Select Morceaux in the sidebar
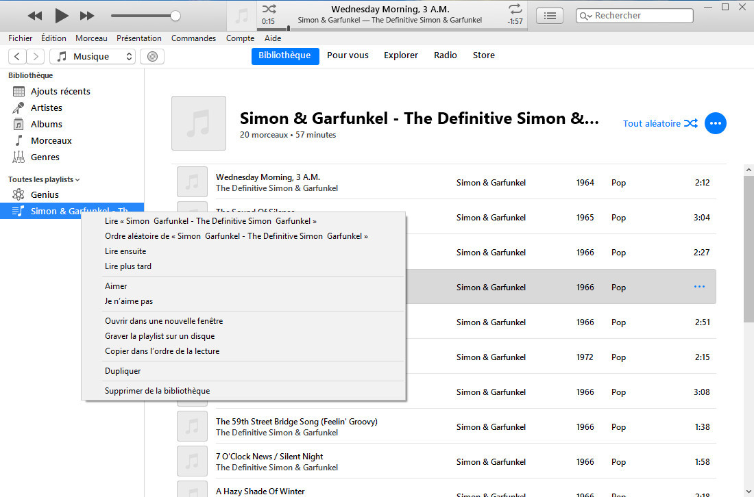Viewport: 754px width, 497px height. click(72, 141)
